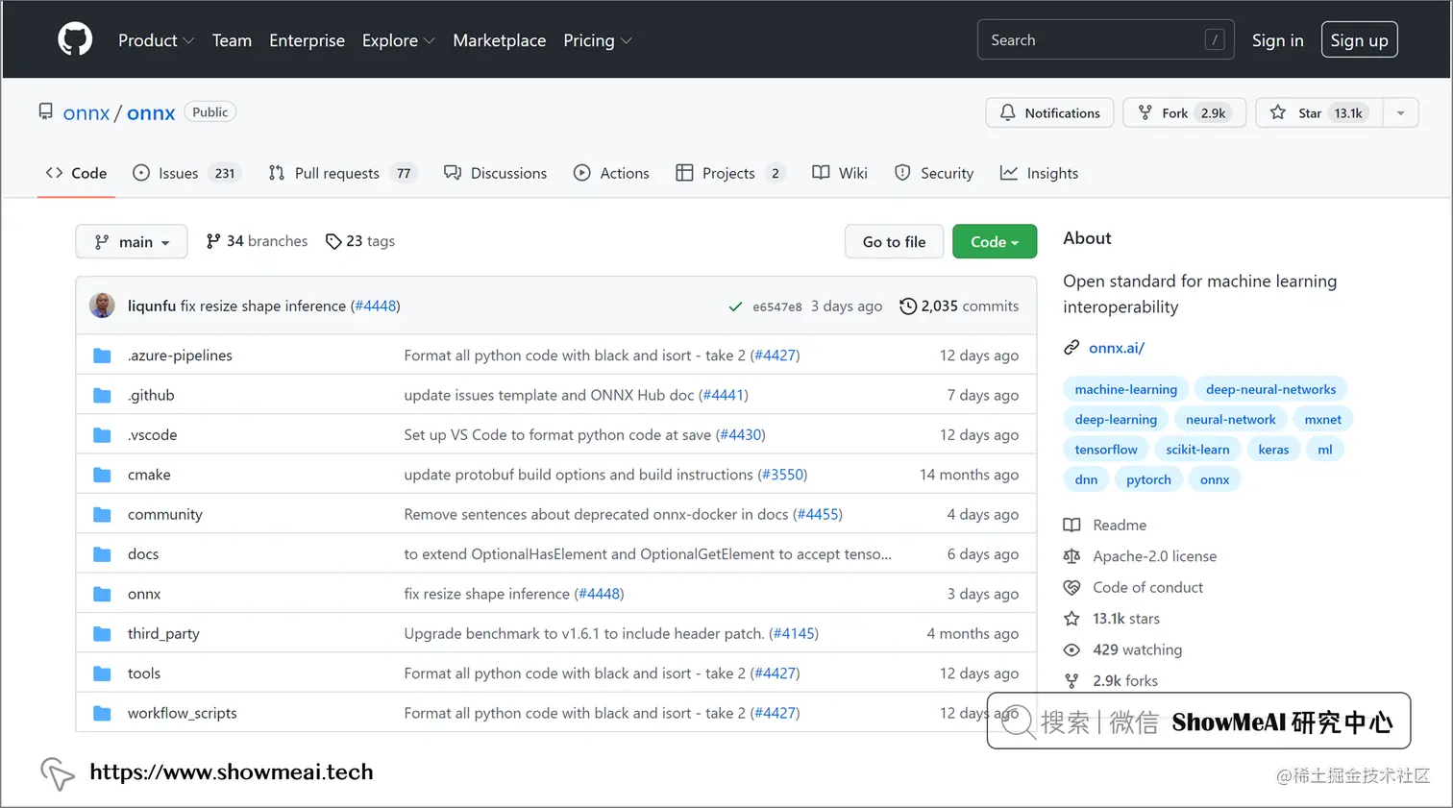Click the book icon beside Readme

click(x=1071, y=525)
